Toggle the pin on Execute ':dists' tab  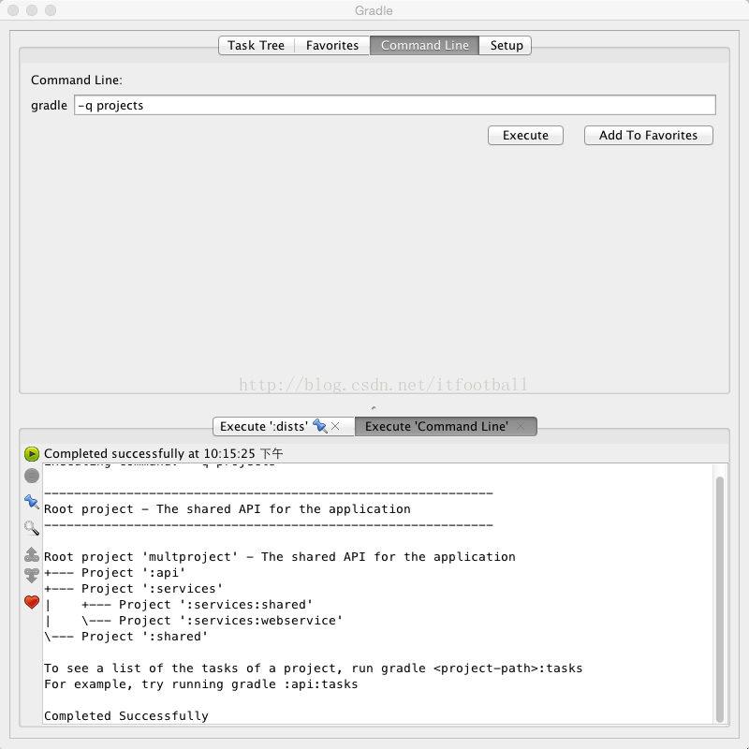[x=319, y=426]
